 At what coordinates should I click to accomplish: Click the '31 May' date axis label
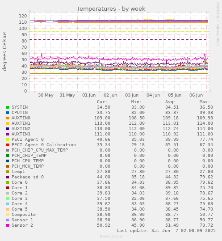pos(67,95)
